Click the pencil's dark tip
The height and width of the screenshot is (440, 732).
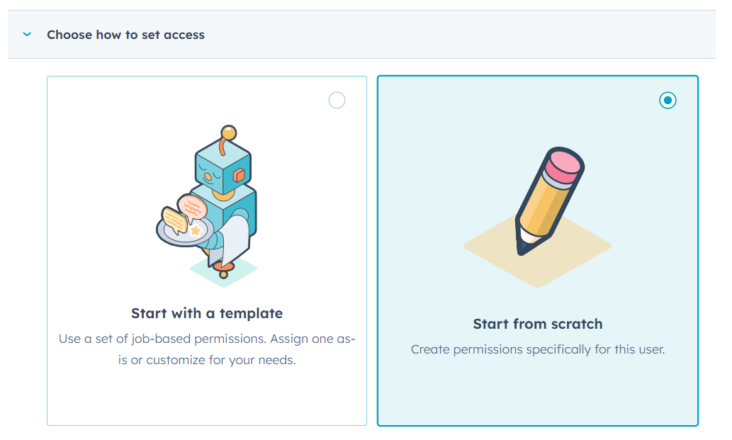tap(523, 244)
